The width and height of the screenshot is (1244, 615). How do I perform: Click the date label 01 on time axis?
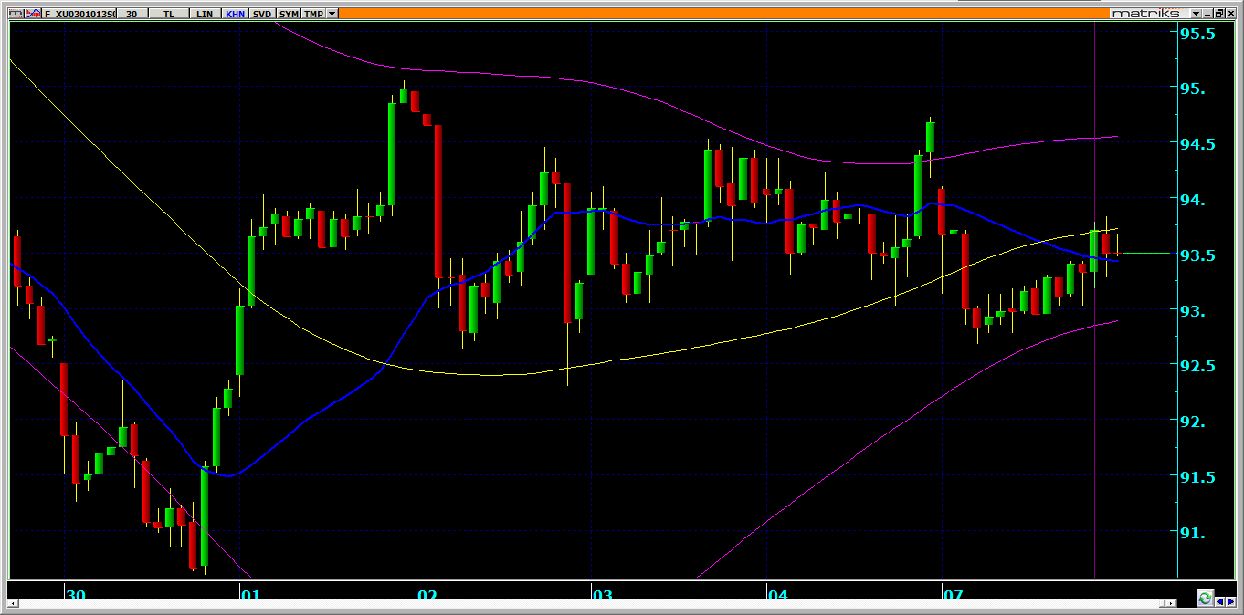pos(251,596)
